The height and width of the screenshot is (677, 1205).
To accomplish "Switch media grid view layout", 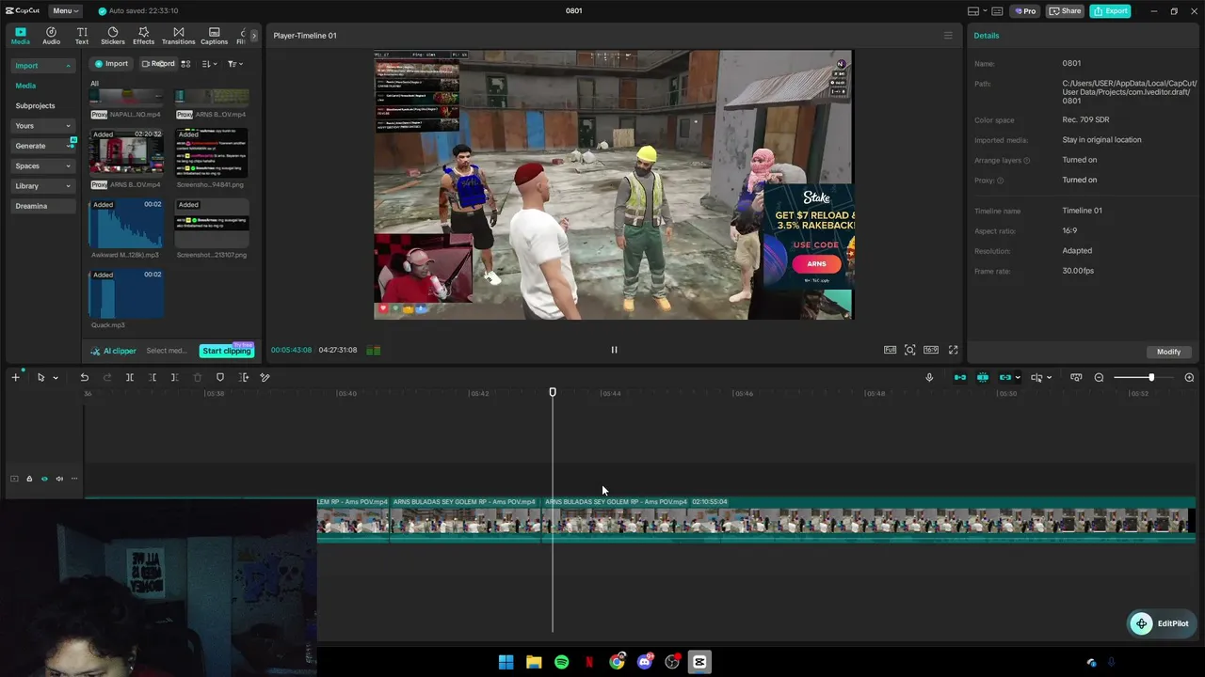I will point(185,64).
